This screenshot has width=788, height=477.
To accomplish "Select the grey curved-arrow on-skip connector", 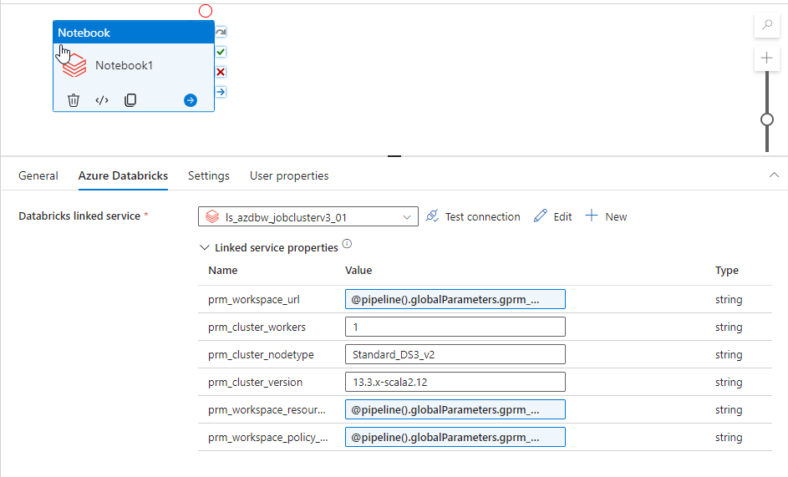I will coord(221,33).
